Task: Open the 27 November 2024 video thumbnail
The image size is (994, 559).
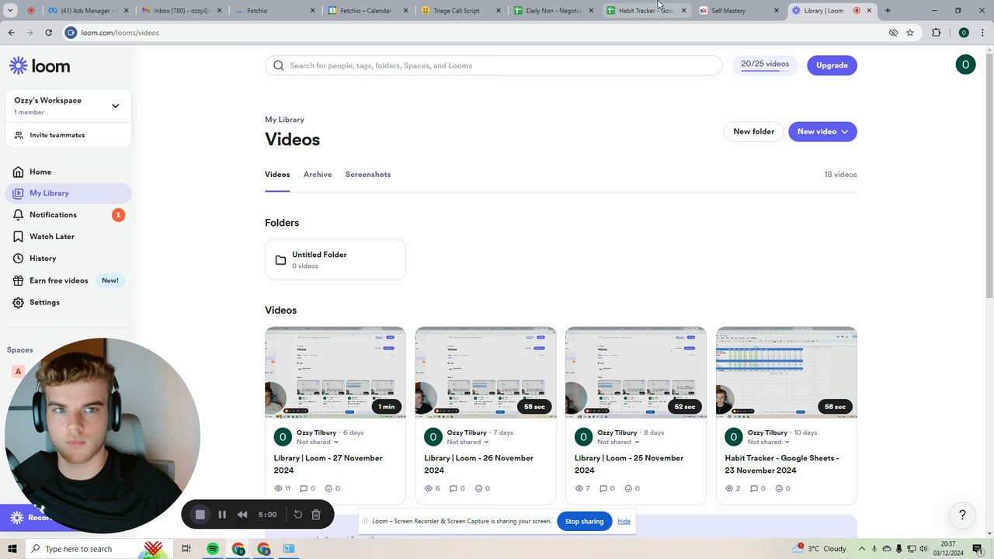Action: (335, 373)
